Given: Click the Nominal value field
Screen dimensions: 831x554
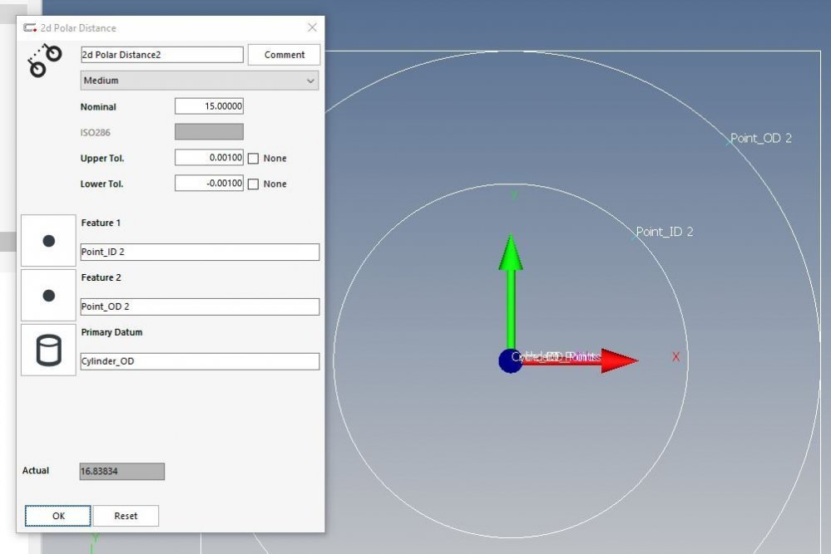Looking at the screenshot, I should point(209,106).
